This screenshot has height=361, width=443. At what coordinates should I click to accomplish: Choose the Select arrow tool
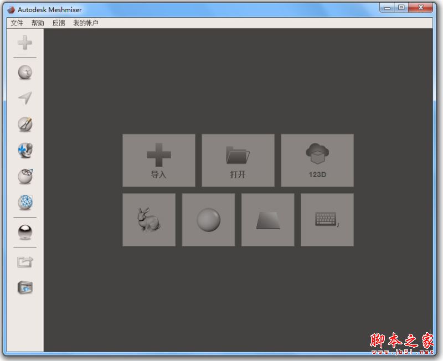point(25,98)
